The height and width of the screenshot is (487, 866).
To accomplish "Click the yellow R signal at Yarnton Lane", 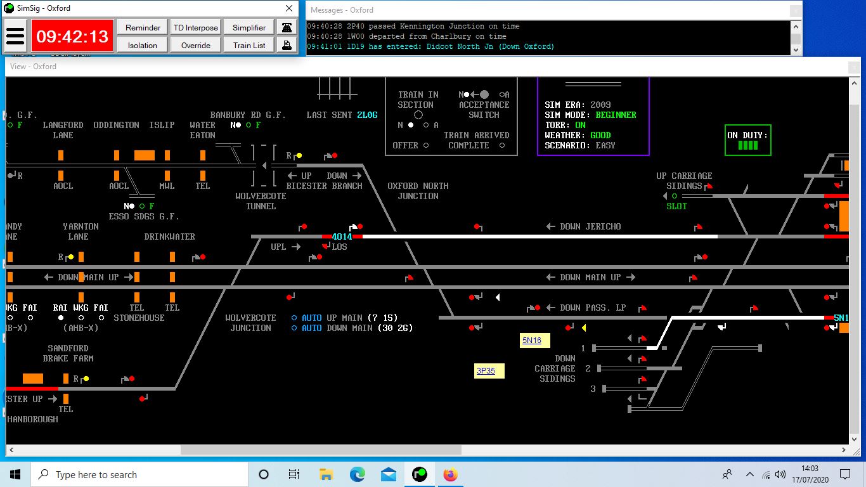I will point(71,257).
